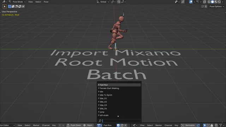Select the F Idle_02 action

[119, 102]
